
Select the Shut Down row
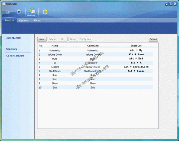pyautogui.click(x=95, y=71)
